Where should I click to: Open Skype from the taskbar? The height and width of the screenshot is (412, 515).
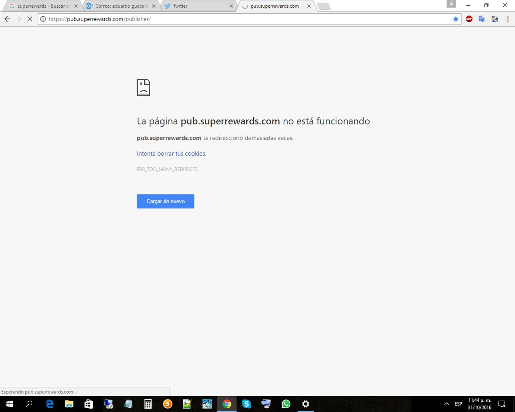[246, 404]
